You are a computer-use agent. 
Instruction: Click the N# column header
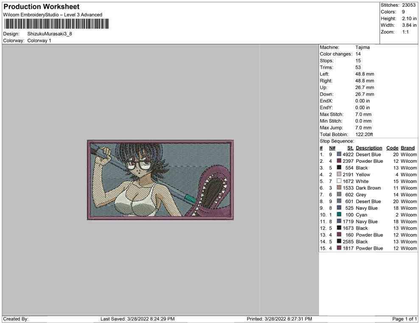tap(332, 148)
